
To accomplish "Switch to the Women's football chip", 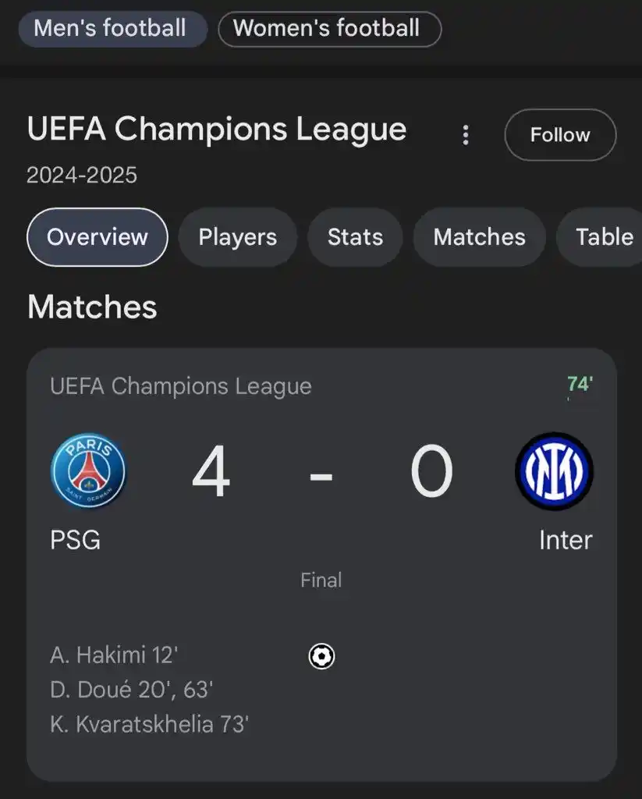I will click(x=329, y=29).
